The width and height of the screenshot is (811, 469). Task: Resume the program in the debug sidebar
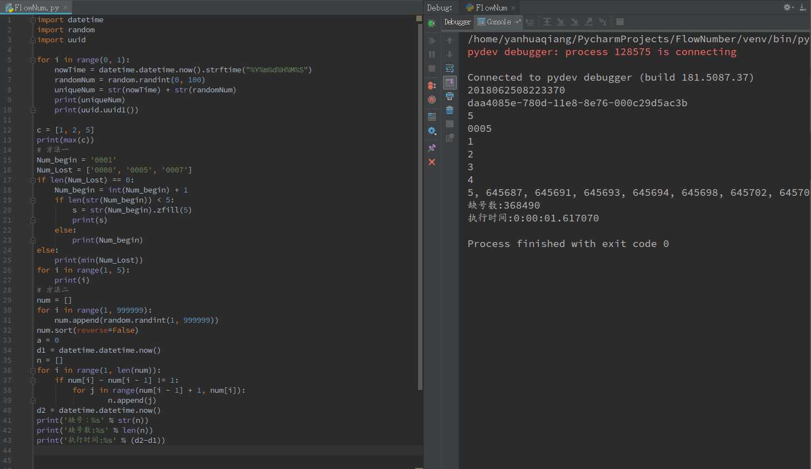point(432,41)
